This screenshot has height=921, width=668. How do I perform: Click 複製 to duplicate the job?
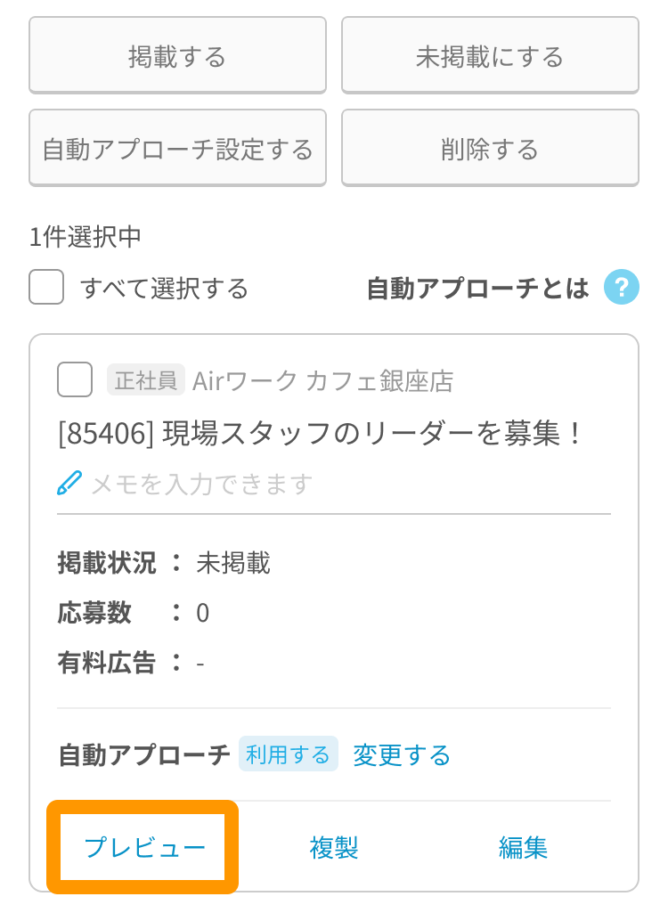(334, 848)
